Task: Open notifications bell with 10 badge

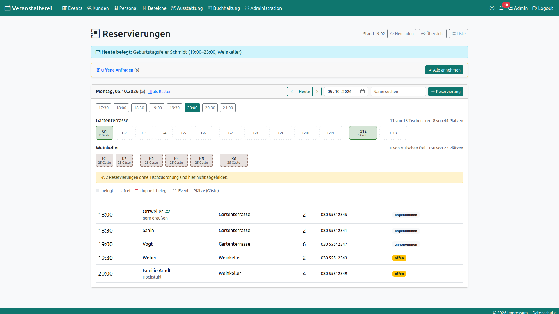Action: (501, 8)
